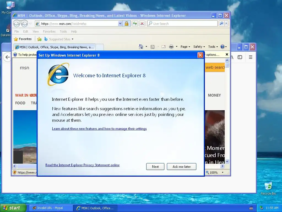The image size is (282, 212).
Task: Open the Page command bar menu
Action: pyautogui.click(x=185, y=47)
